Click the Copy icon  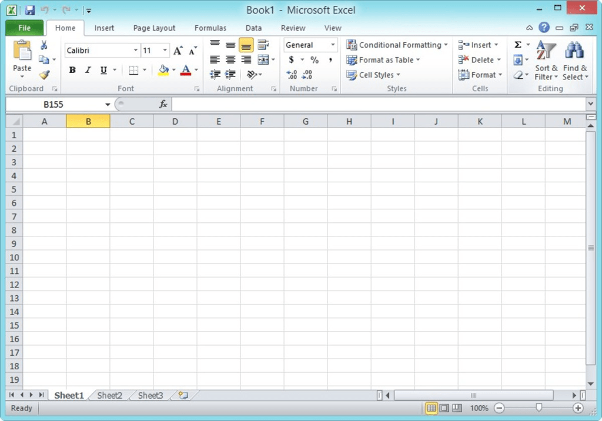[x=44, y=59]
